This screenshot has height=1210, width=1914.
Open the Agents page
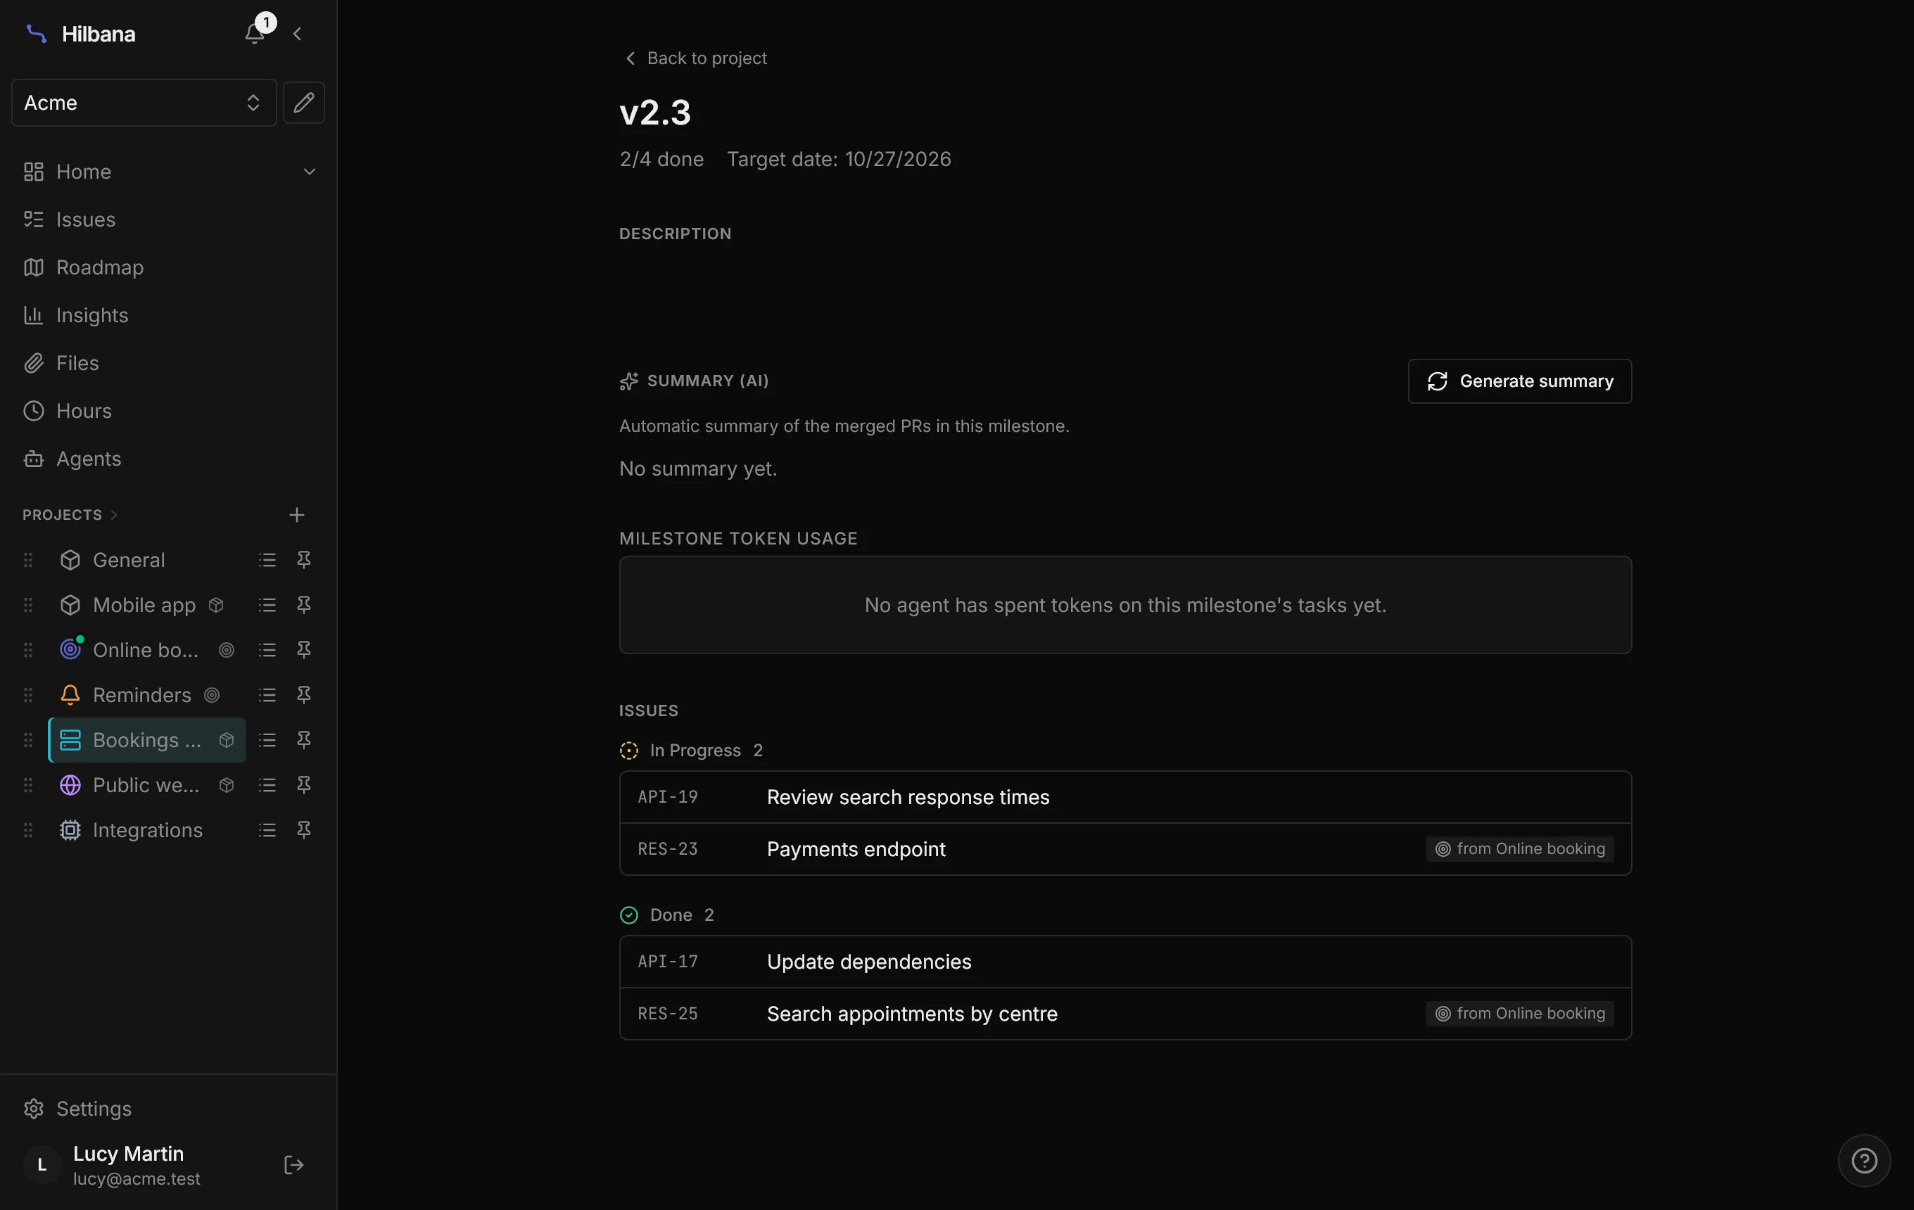coord(89,459)
